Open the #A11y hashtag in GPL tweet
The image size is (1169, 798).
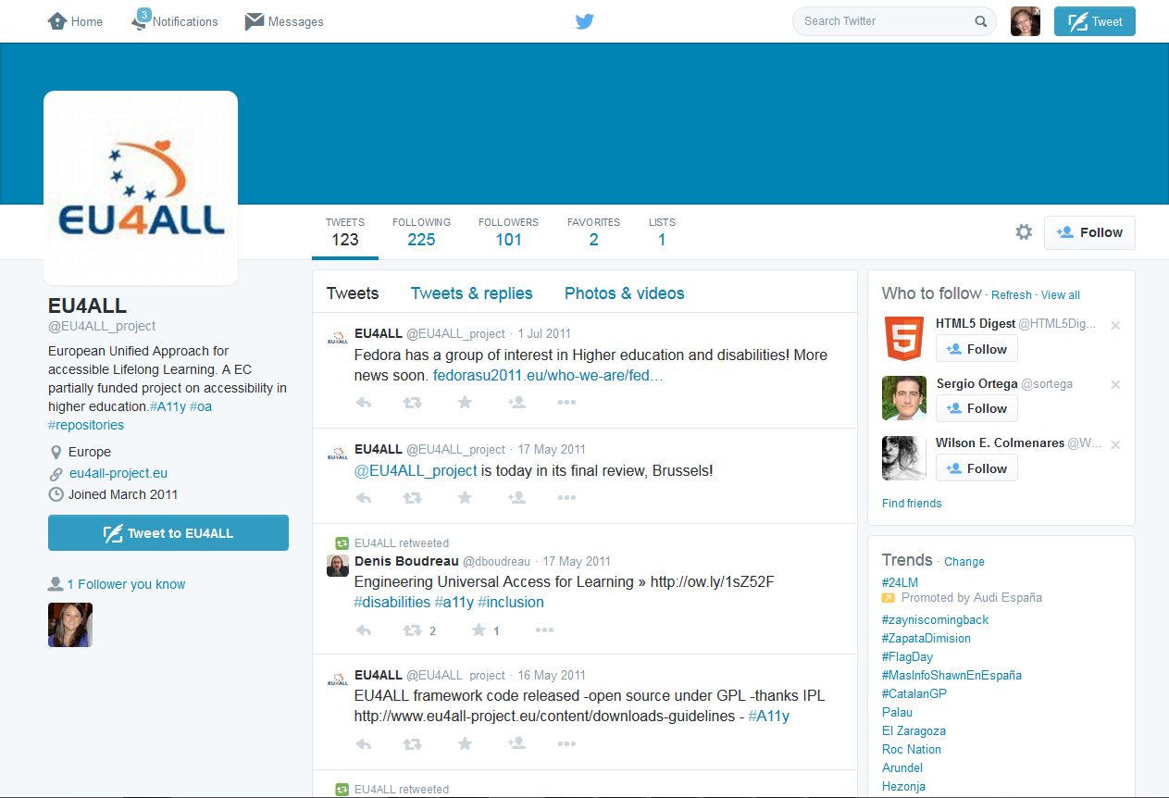[768, 716]
